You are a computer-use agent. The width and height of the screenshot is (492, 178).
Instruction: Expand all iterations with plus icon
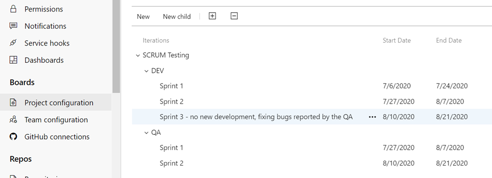coord(212,16)
